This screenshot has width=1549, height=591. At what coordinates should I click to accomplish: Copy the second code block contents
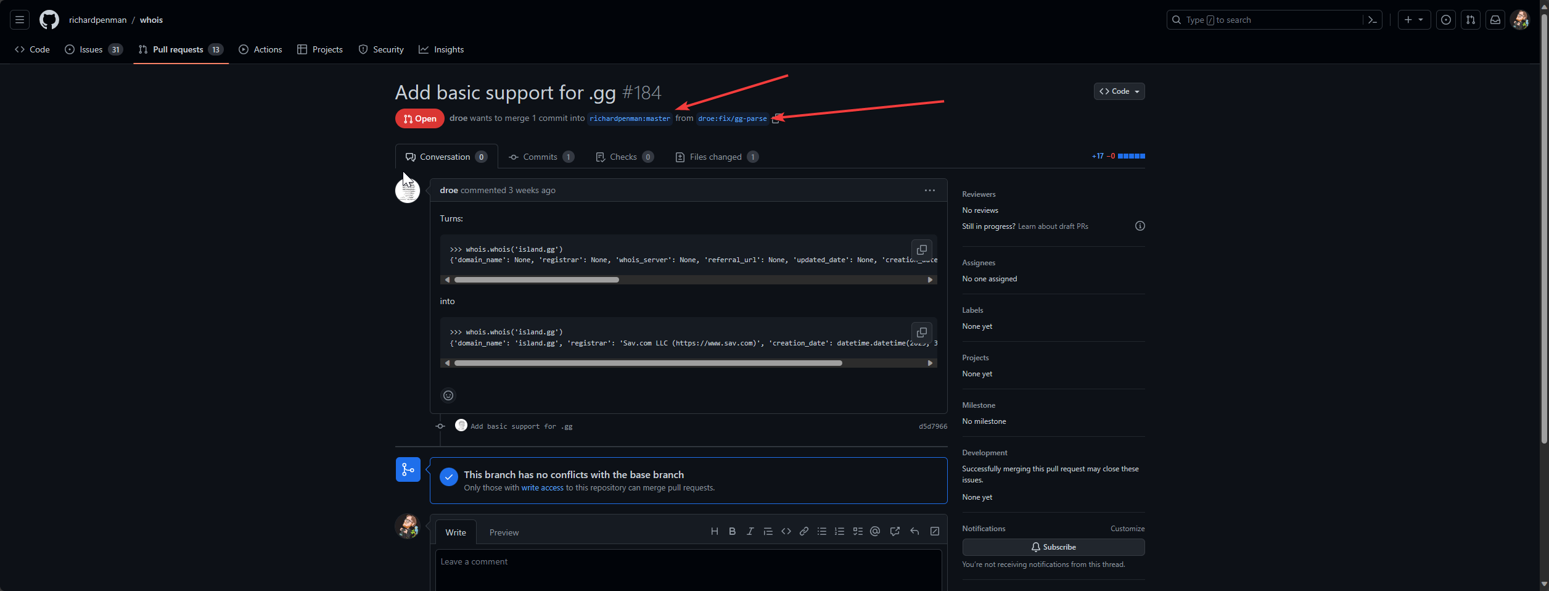tap(921, 333)
